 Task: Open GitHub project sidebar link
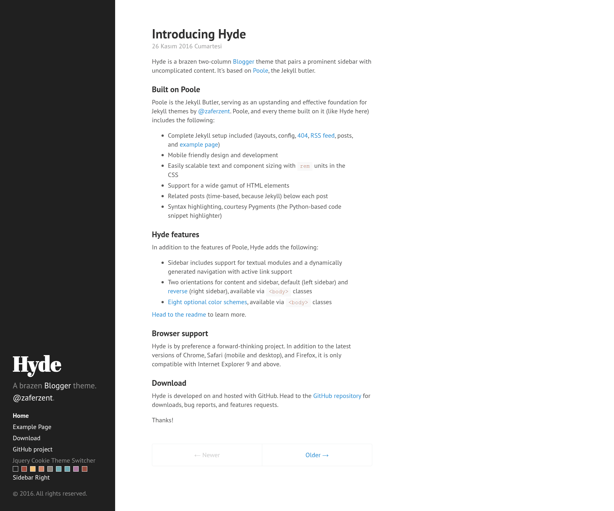[33, 449]
